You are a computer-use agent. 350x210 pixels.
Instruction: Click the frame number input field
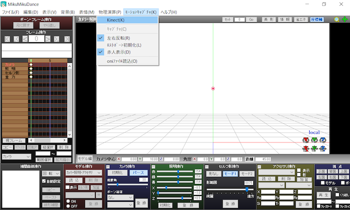[36, 39]
